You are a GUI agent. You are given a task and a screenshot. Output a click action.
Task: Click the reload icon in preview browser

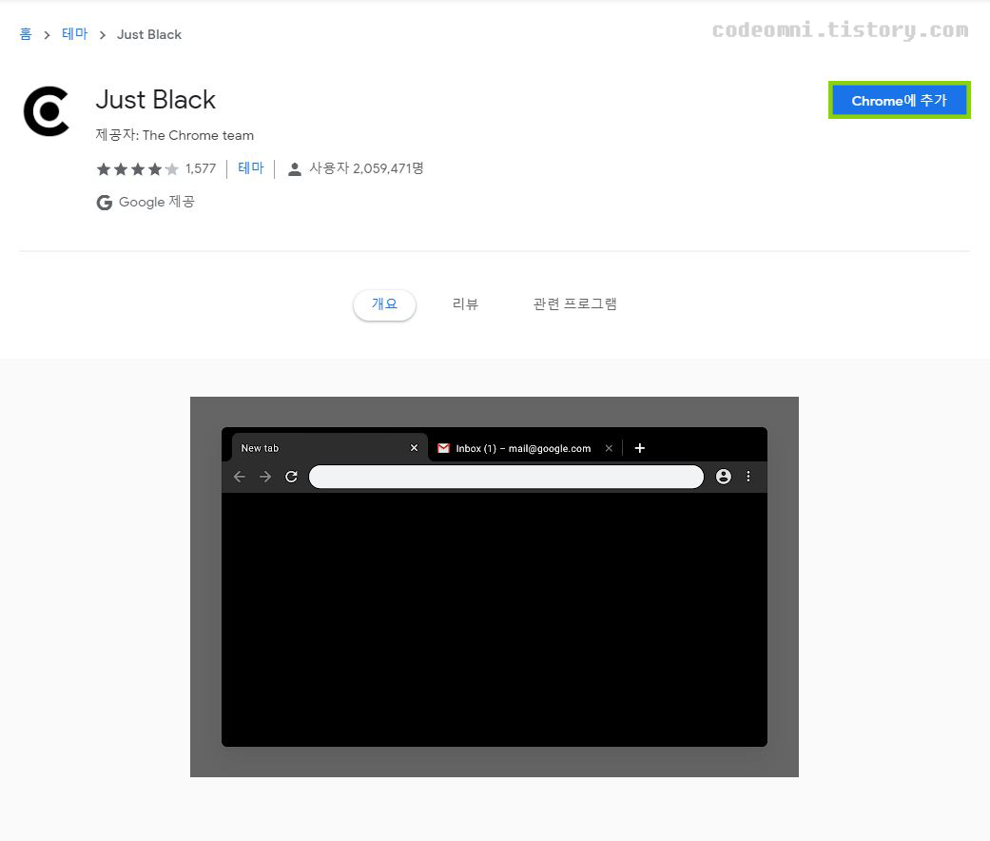291,477
